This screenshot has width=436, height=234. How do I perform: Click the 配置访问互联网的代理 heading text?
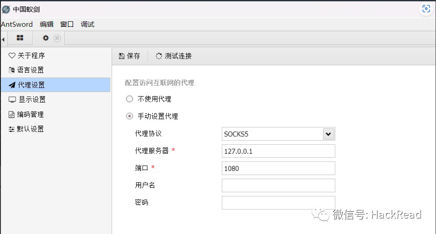point(159,83)
